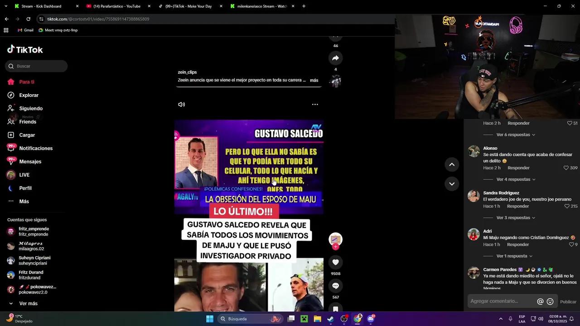Image resolution: width=580 pixels, height=326 pixels.
Task: Open the zein_clips username link
Action: pyautogui.click(x=187, y=72)
